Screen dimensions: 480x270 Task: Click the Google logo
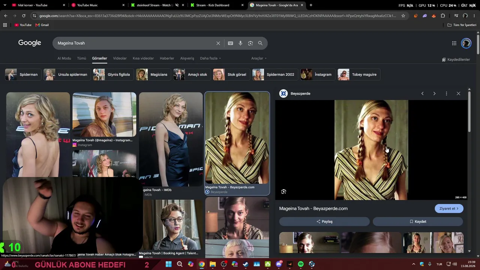(x=30, y=43)
